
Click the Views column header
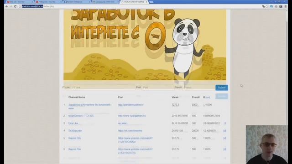[x=175, y=97]
